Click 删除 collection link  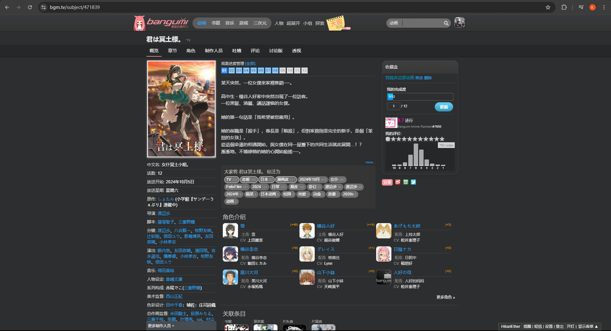428,78
